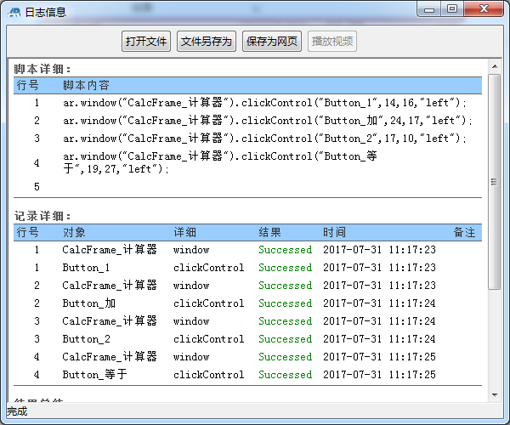Maximize the 日志信息 window
Image resolution: width=510 pixels, height=425 pixels.
point(452,9)
